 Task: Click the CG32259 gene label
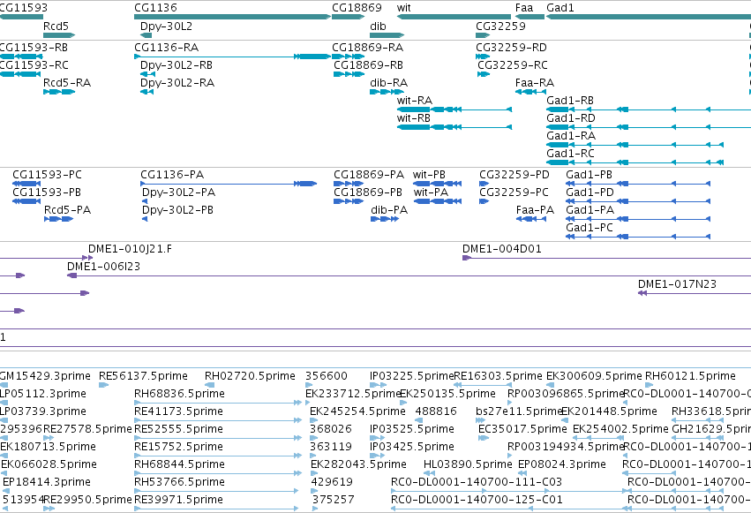500,26
